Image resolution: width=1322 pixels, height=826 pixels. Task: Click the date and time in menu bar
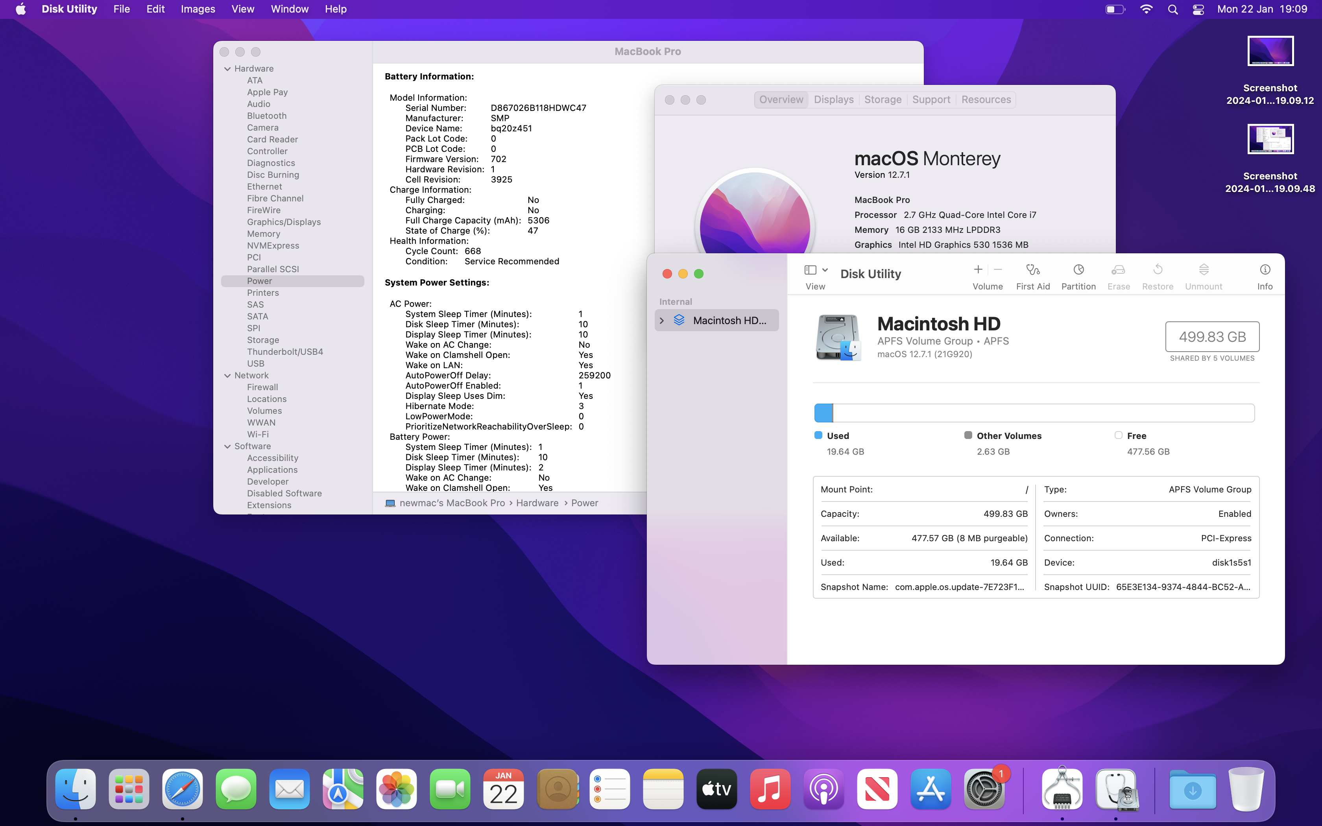1262,9
